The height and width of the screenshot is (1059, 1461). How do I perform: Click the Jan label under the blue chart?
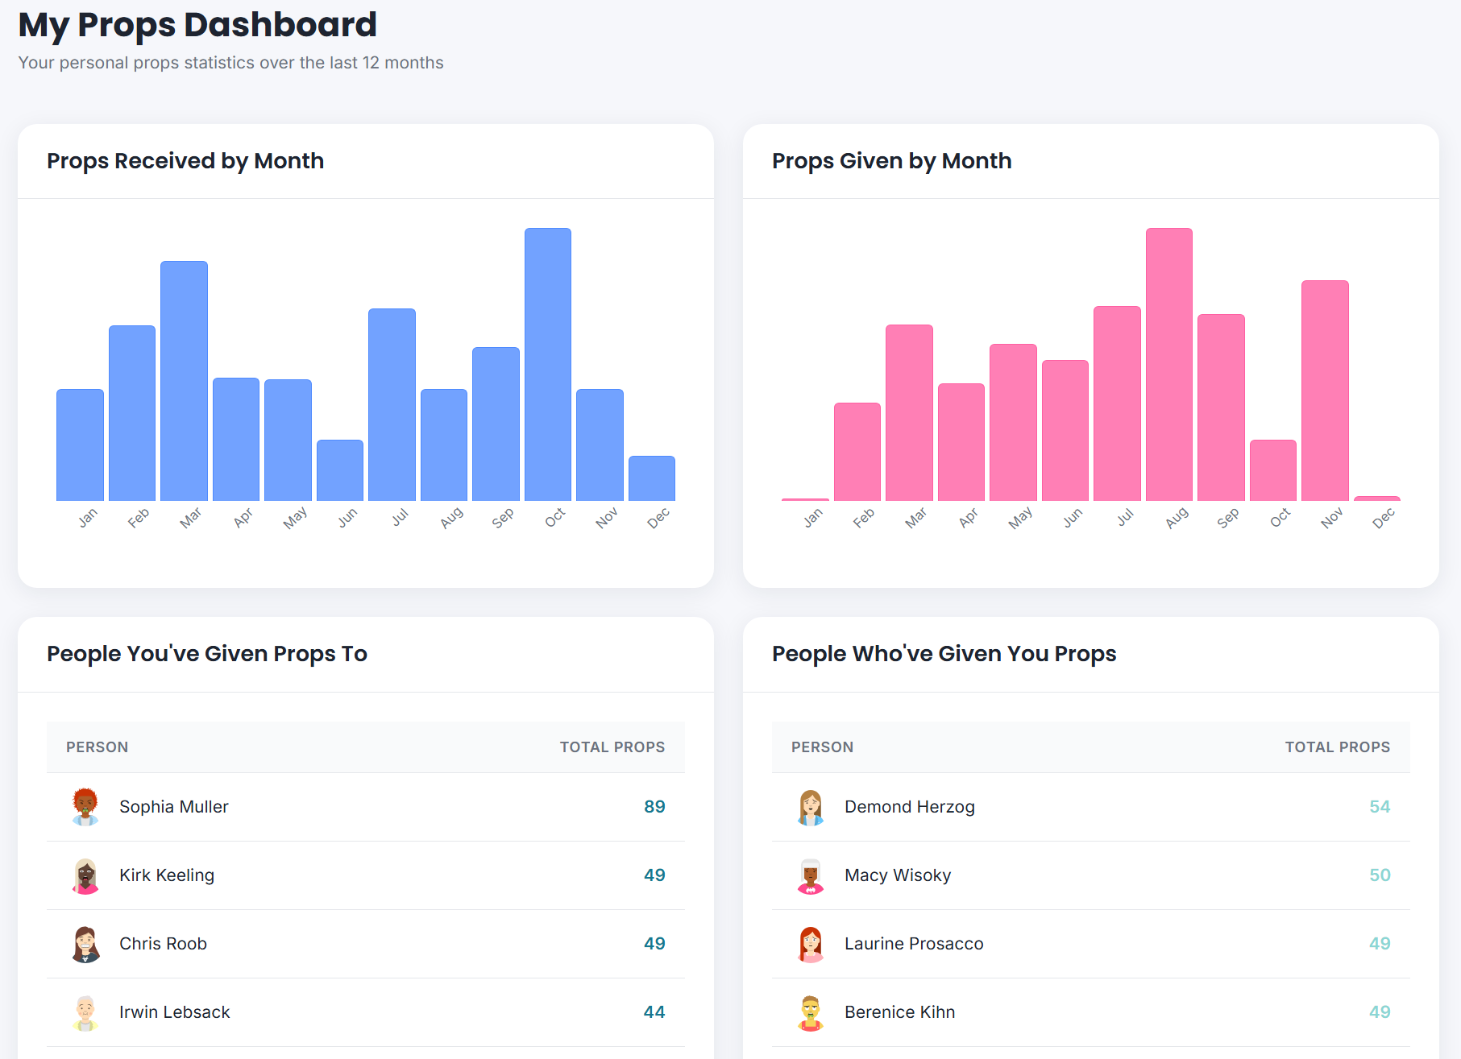click(x=87, y=515)
